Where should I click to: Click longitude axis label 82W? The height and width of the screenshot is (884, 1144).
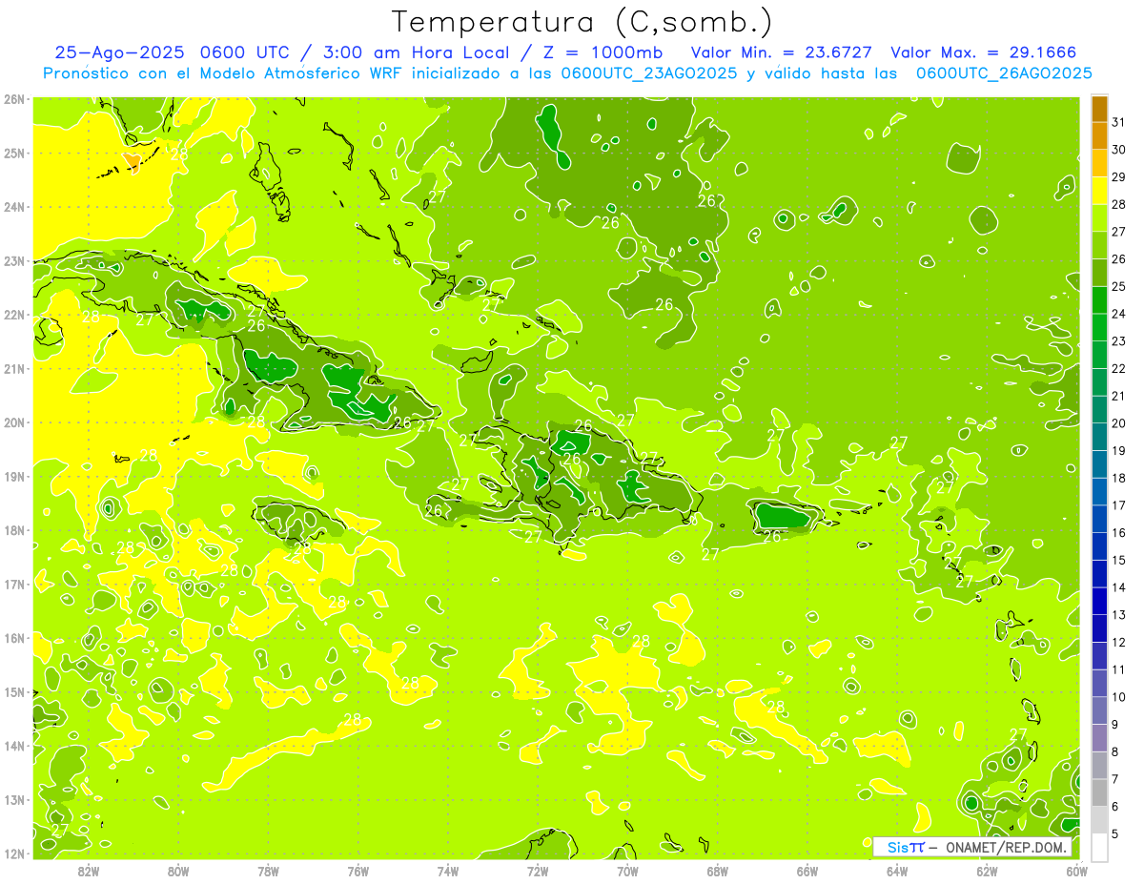pos(89,872)
